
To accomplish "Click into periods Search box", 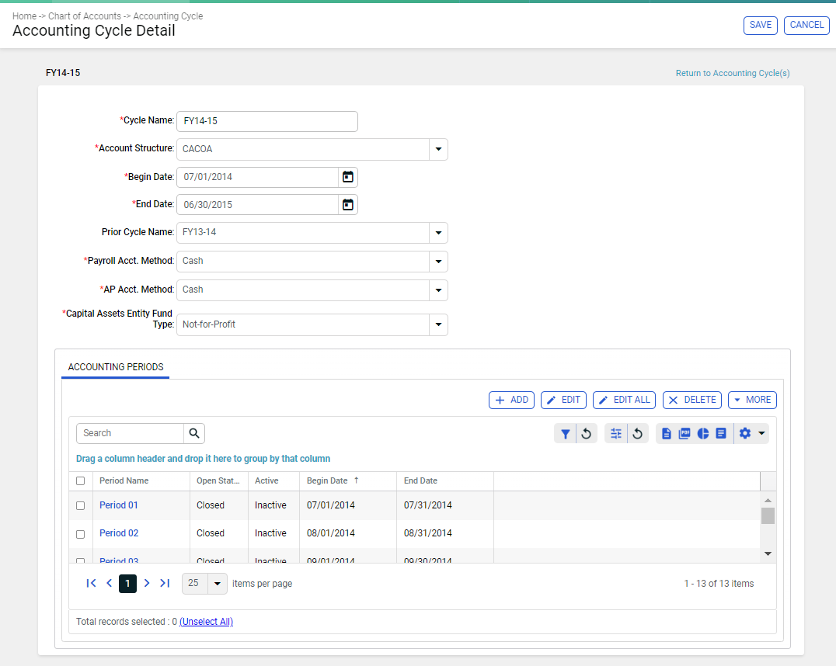I will pos(130,433).
